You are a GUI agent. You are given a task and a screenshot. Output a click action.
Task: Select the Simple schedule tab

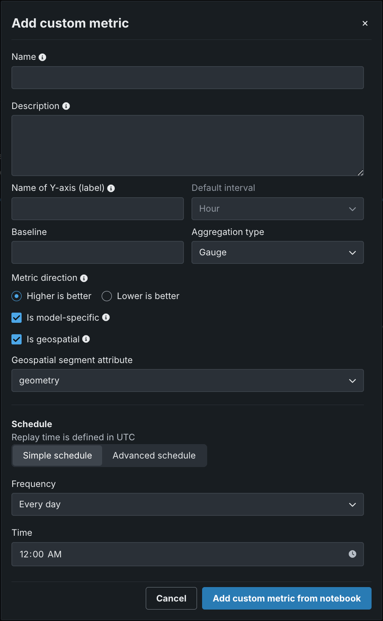(x=57, y=456)
